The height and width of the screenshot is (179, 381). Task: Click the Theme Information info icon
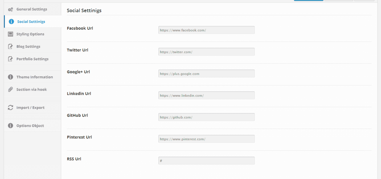tap(10, 77)
